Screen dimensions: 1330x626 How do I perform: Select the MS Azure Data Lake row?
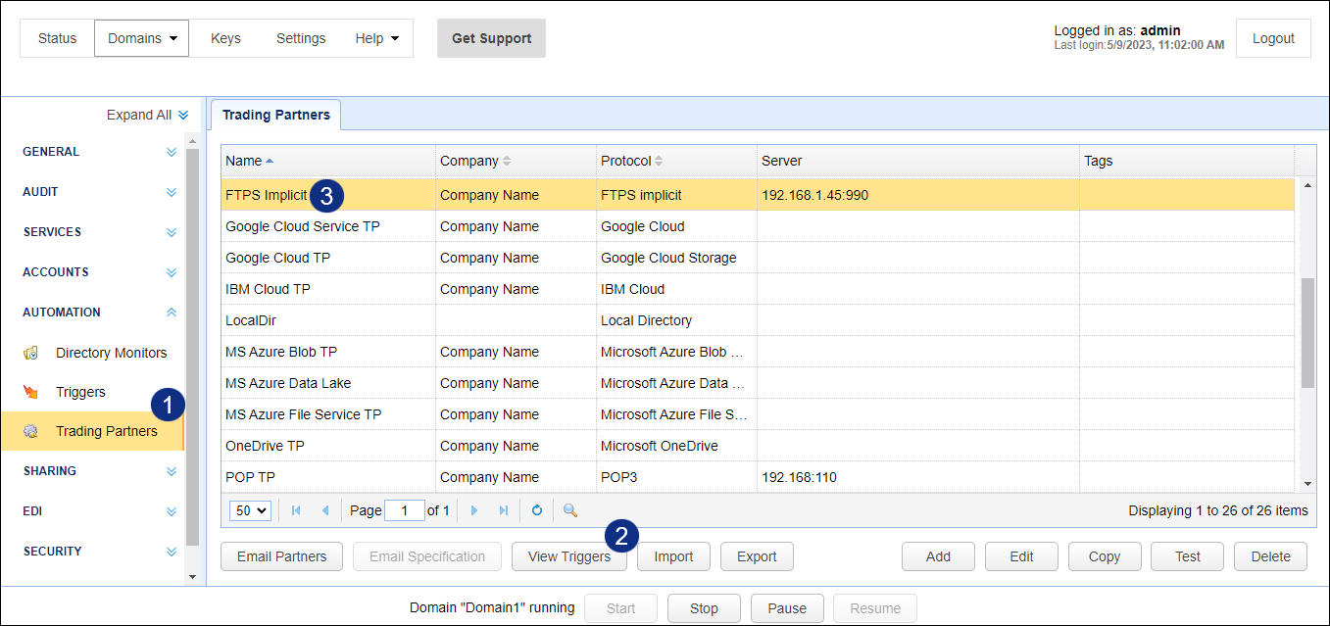point(758,383)
